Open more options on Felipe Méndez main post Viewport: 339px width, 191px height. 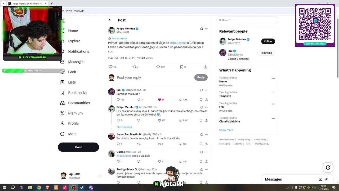[x=206, y=29]
